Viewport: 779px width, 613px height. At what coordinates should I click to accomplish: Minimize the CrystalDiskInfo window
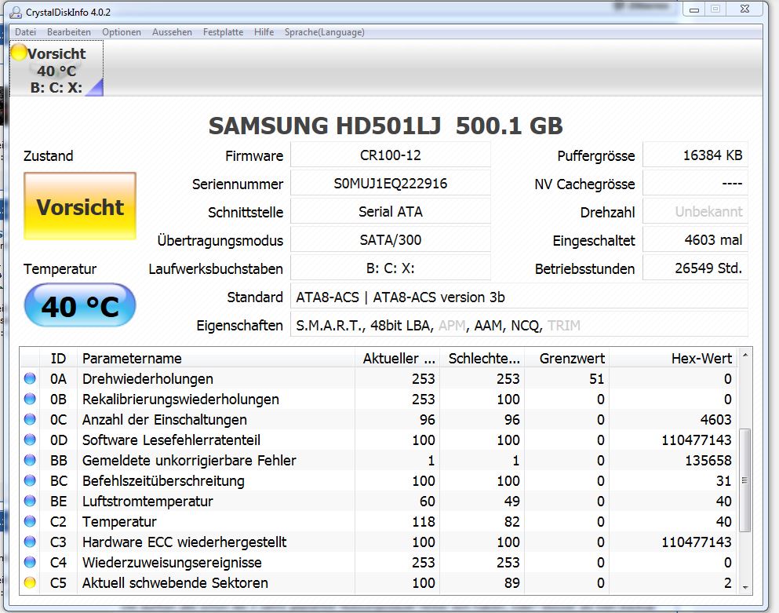[x=694, y=9]
